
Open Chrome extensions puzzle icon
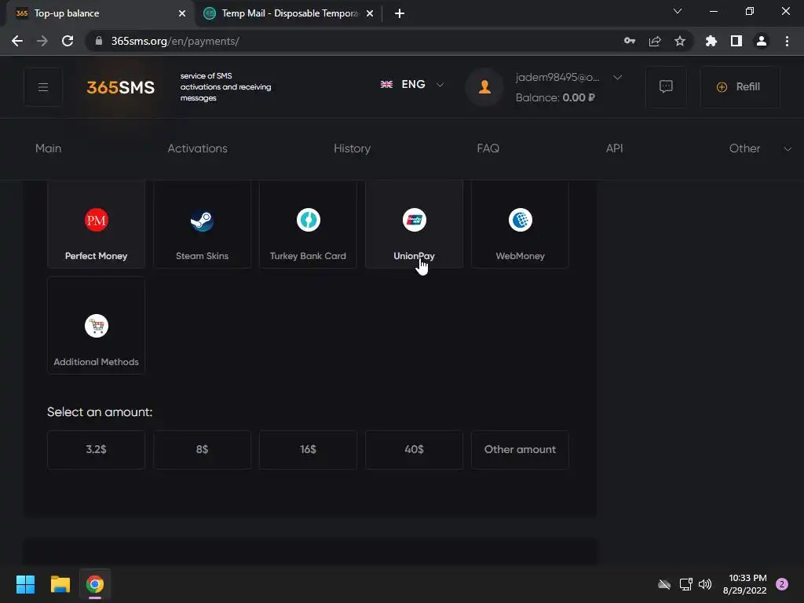click(711, 41)
